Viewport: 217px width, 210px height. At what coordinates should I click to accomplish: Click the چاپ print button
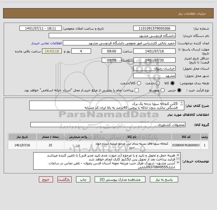(x=83, y=180)
